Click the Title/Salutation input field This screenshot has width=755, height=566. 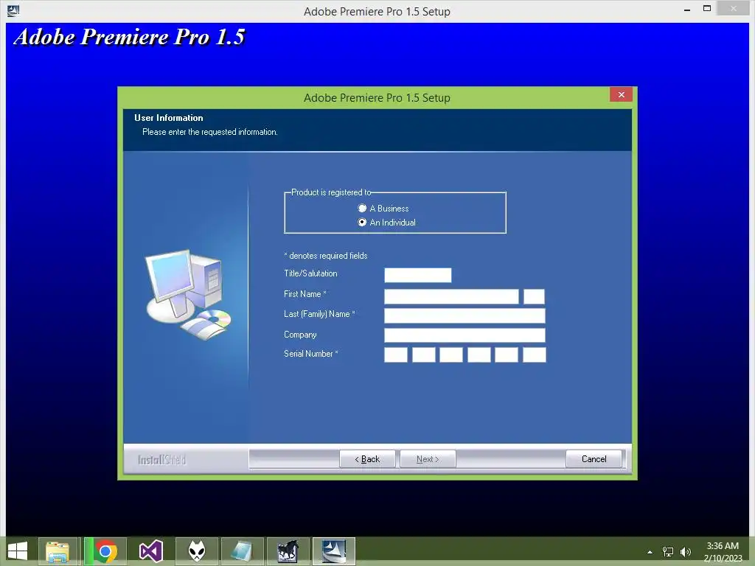coord(418,276)
